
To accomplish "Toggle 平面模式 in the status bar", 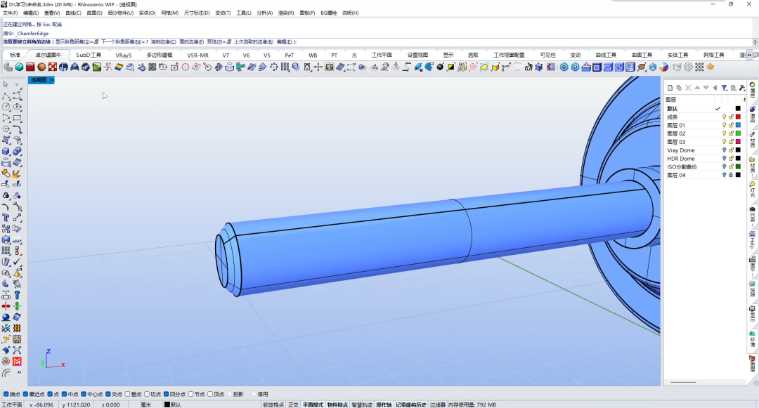I will click(x=313, y=404).
